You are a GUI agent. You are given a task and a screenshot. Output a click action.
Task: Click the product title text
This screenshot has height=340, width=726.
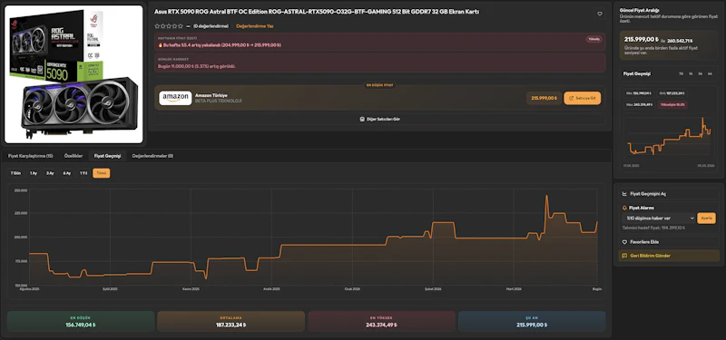click(317, 12)
